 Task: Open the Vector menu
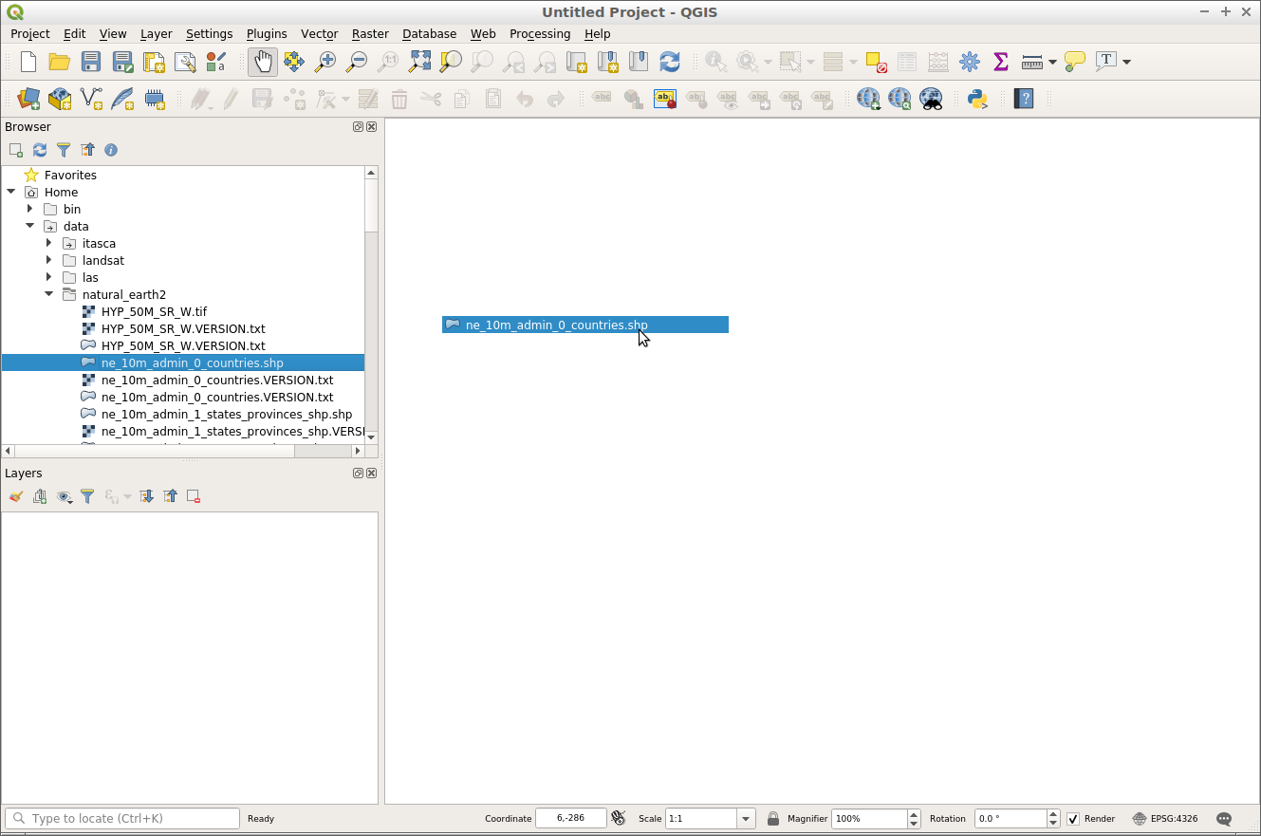tap(320, 34)
